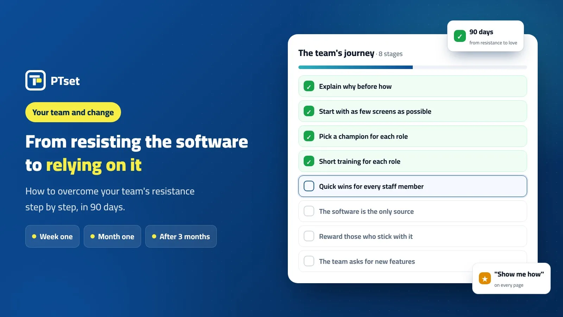Uncheck "Short training for each role" checkbox
This screenshot has height=317, width=563.
[309, 161]
